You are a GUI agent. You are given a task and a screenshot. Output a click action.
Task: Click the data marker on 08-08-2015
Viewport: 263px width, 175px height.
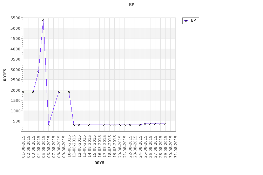(x=59, y=92)
